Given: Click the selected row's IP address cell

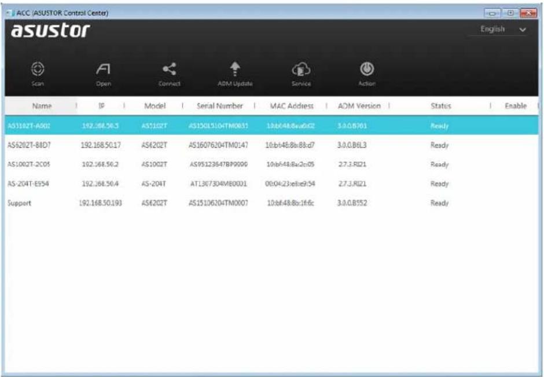Looking at the screenshot, I should 100,125.
